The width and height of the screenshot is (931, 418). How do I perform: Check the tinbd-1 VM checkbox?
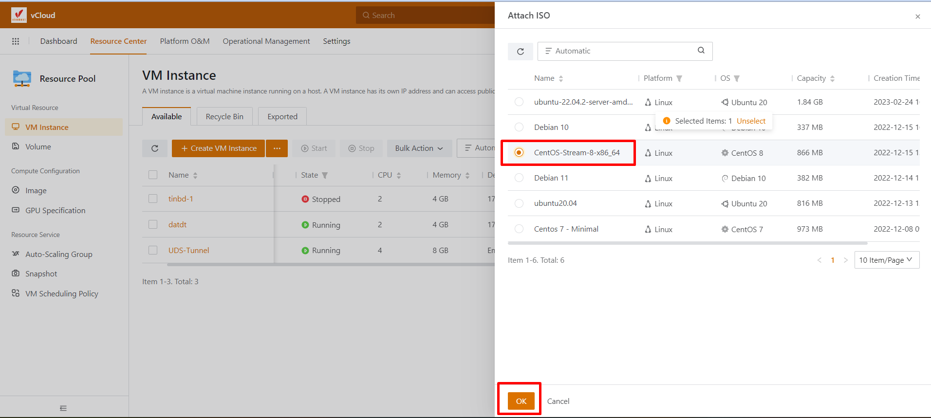[x=153, y=199]
